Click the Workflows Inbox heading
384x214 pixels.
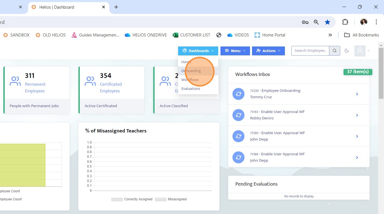click(253, 74)
